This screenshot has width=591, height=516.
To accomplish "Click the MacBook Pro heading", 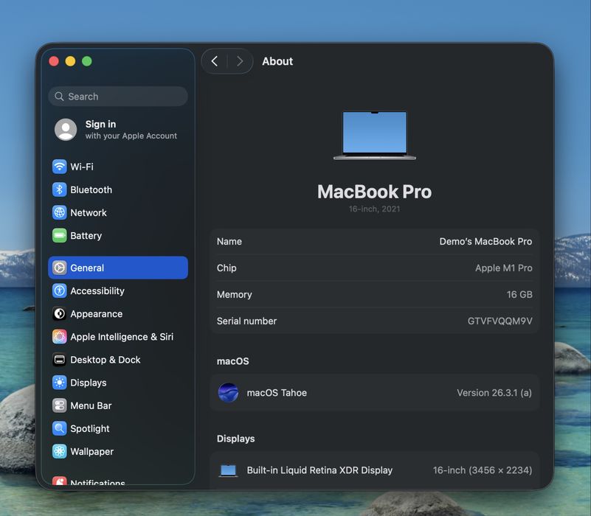I will 374,192.
